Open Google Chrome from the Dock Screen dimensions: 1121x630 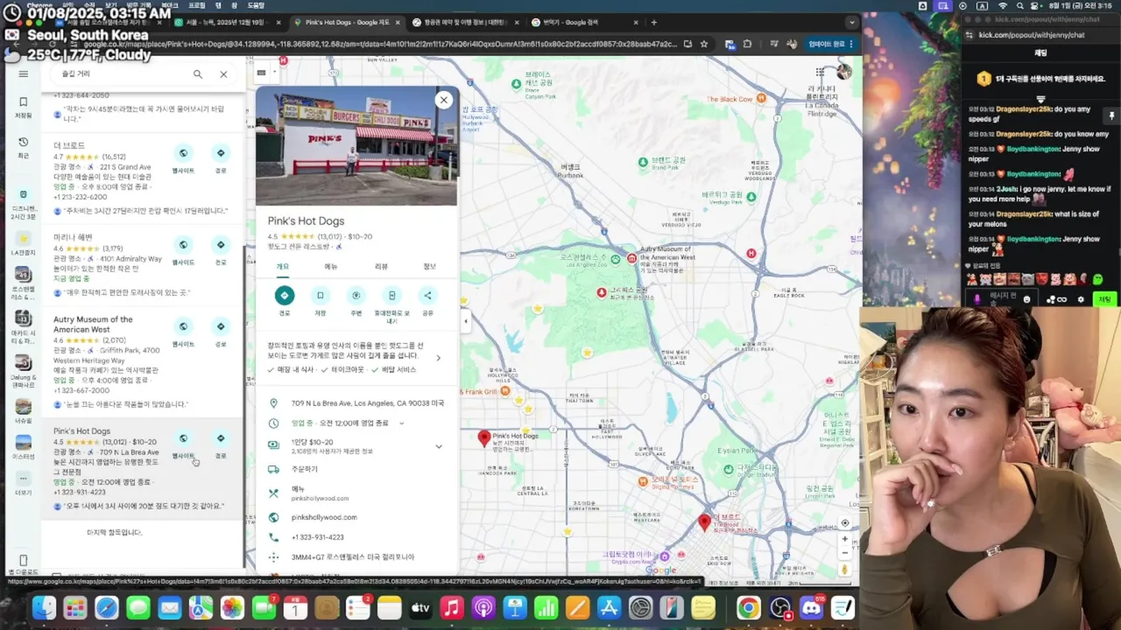tap(749, 607)
